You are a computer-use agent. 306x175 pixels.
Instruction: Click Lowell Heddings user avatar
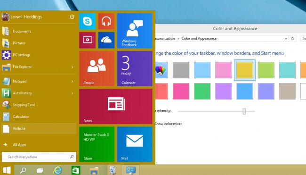click(x=5, y=17)
